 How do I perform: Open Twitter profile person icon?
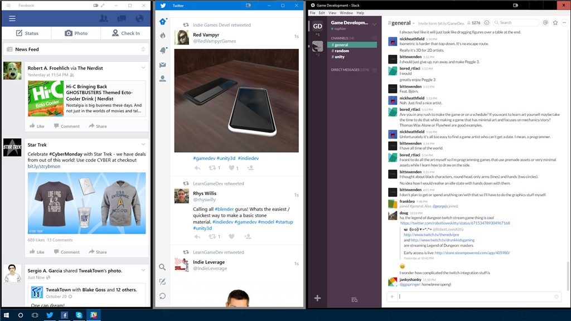click(x=163, y=78)
